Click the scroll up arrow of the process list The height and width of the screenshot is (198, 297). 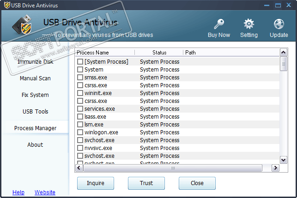pos(283,53)
